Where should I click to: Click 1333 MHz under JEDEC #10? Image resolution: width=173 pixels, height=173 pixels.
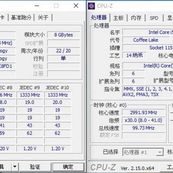(57, 95)
